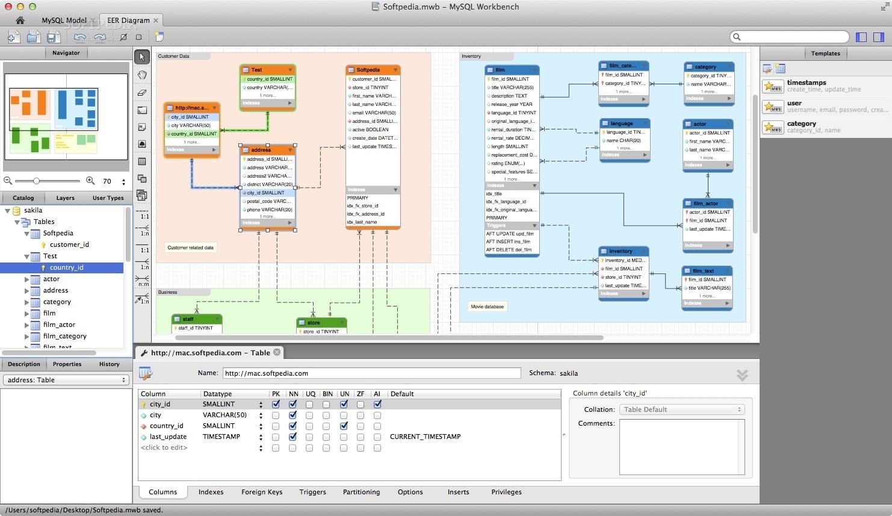Open the Collation dropdown in column details
The height and width of the screenshot is (516, 892).
click(x=681, y=409)
